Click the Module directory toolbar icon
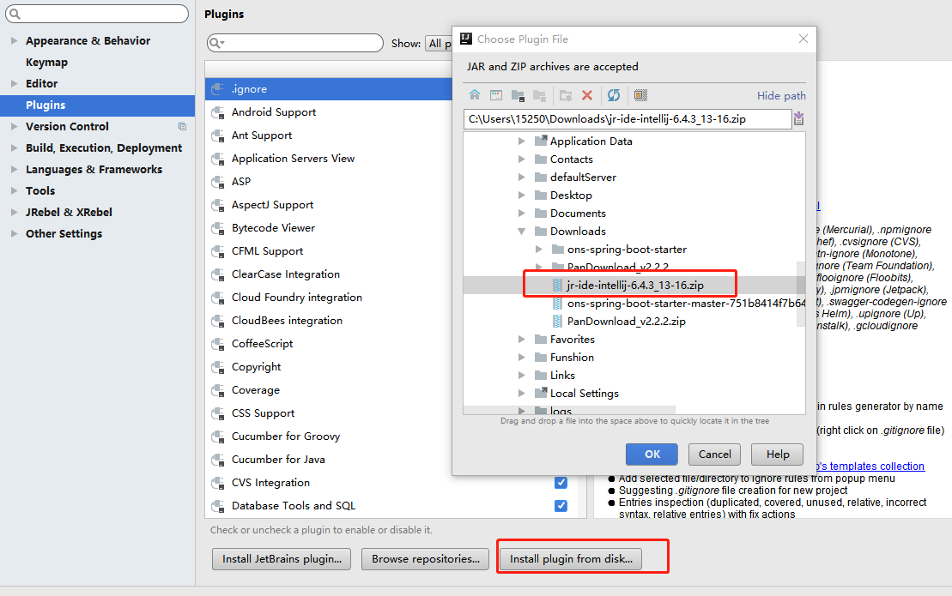The image size is (952, 596). pos(539,95)
